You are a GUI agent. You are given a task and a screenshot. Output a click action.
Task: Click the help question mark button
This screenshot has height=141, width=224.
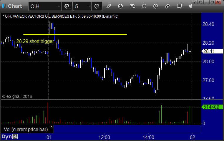point(195,2)
